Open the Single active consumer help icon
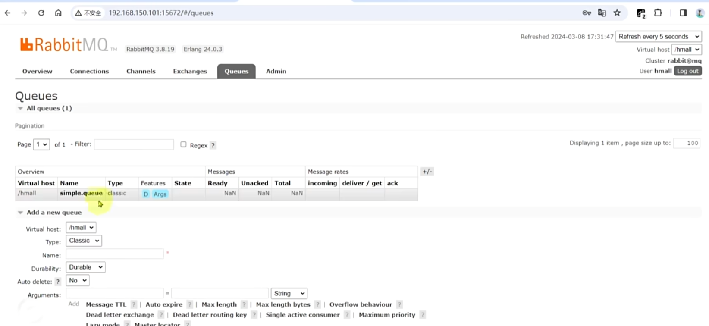Image resolution: width=709 pixels, height=326 pixels. (347, 315)
